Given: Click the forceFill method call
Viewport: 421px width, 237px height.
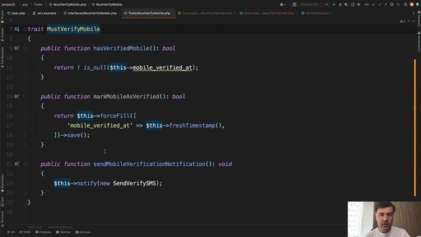Looking at the screenshot, I should pos(115,116).
